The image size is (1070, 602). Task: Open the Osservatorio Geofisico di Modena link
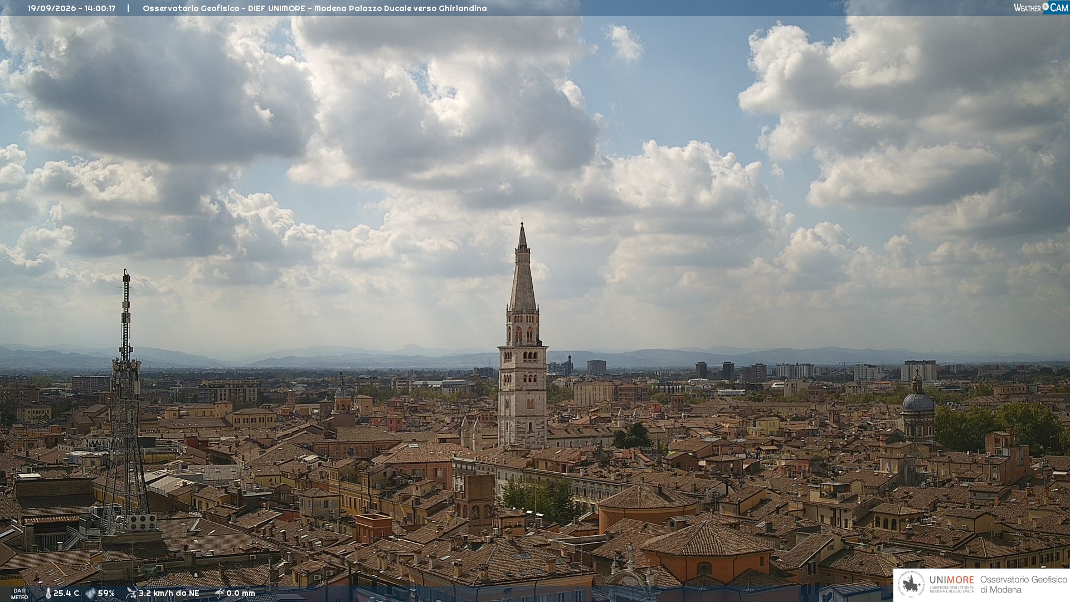coord(1023,584)
